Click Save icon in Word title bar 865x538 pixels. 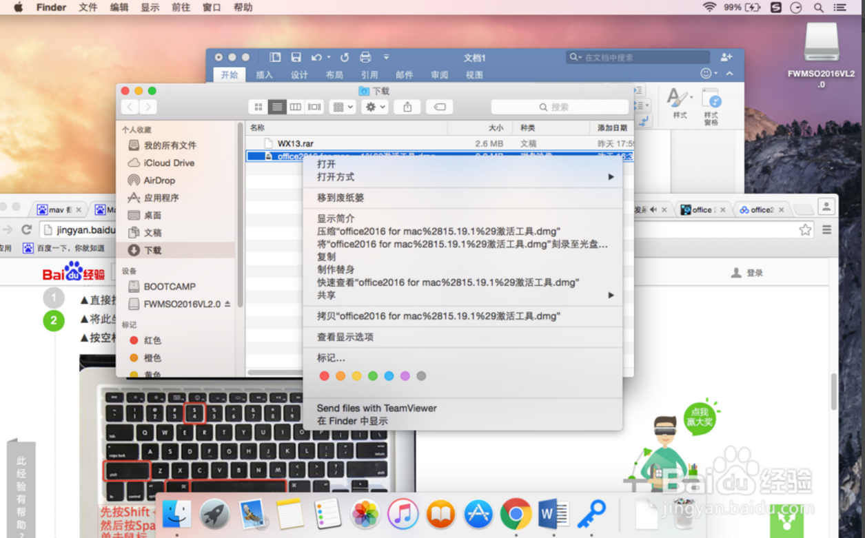point(296,57)
